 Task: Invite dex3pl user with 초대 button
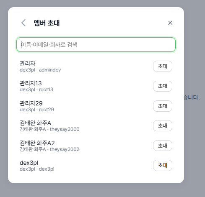point(163,165)
